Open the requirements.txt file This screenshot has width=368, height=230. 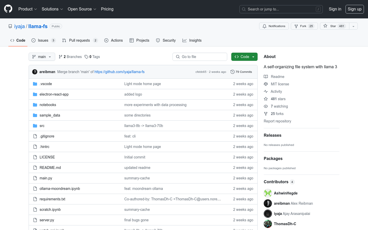[x=52, y=199]
